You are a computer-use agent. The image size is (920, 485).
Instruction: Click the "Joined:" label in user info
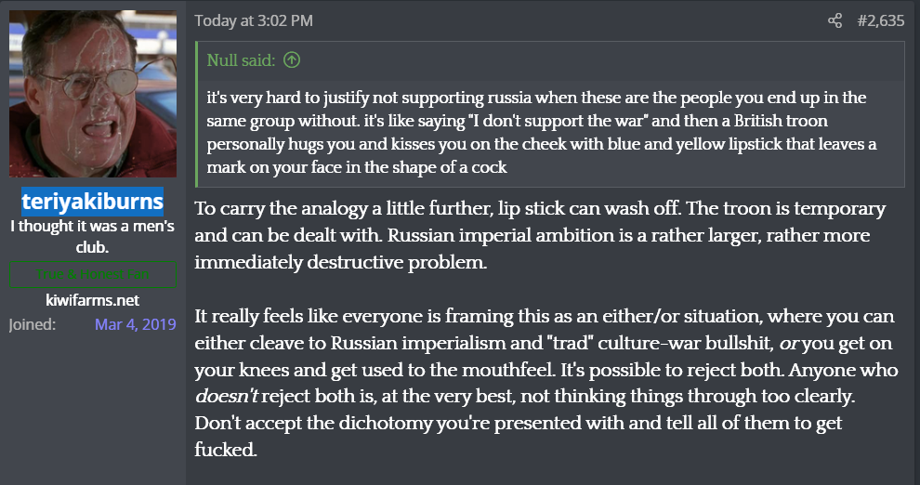coord(33,325)
